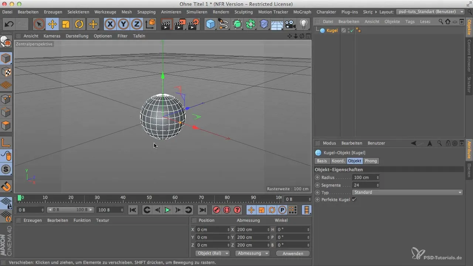
Task: Open the Basis tab
Action: click(322, 161)
